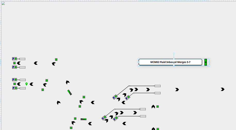Select the far-right black chevron arrow
This screenshot has width=236, height=130.
(x=223, y=89)
